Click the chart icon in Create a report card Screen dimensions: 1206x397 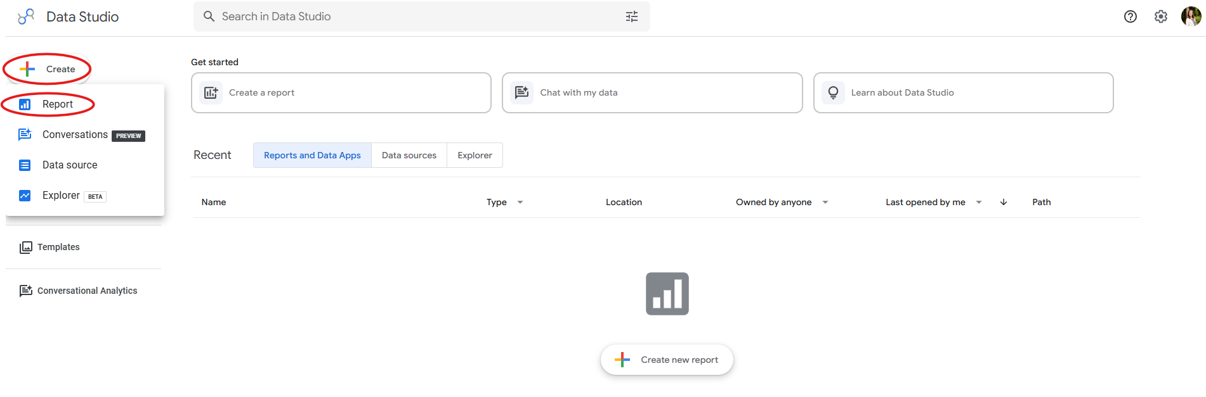(x=211, y=92)
